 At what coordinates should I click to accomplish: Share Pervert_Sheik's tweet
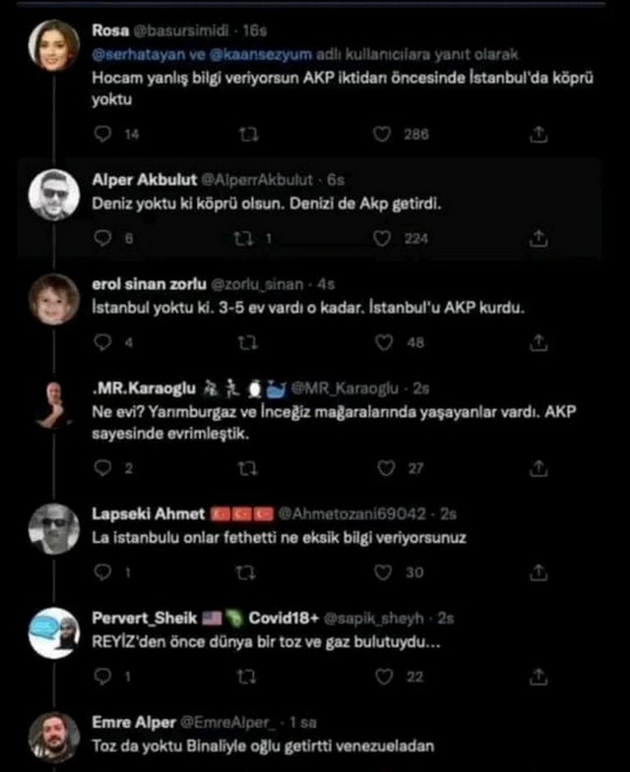point(538,677)
